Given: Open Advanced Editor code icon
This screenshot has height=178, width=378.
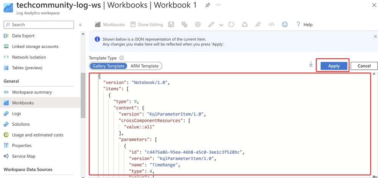Looking at the screenshot, I should 271,25.
